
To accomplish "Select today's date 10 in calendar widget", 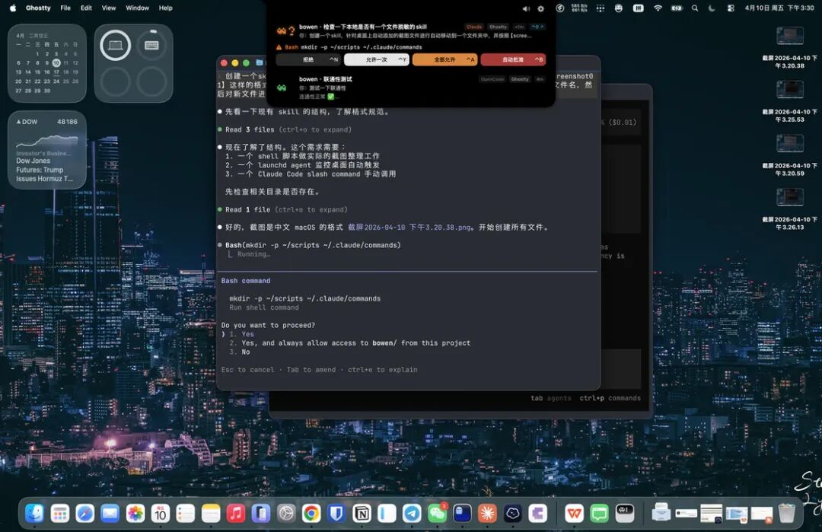I will click(56, 63).
